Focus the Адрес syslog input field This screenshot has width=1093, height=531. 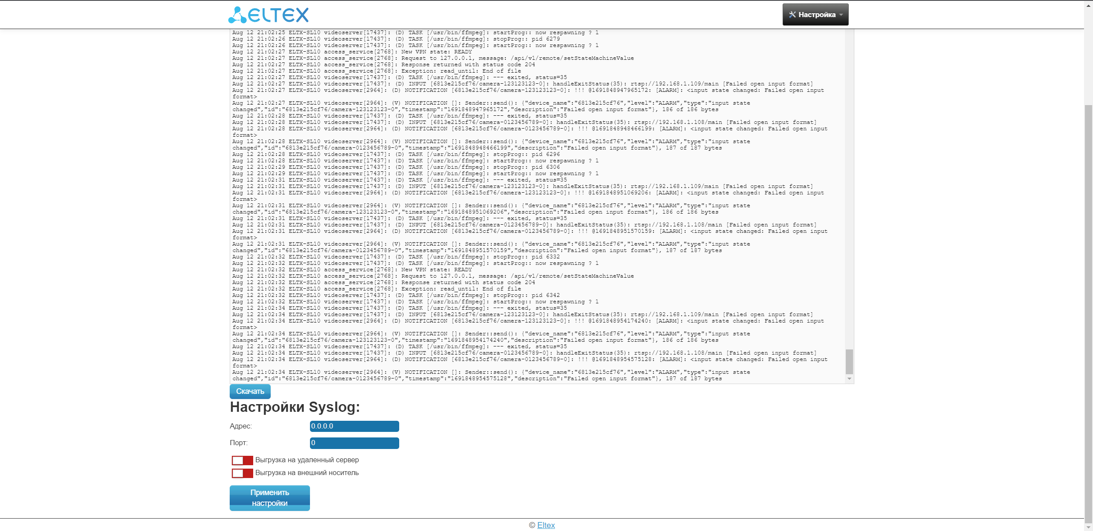tap(354, 426)
